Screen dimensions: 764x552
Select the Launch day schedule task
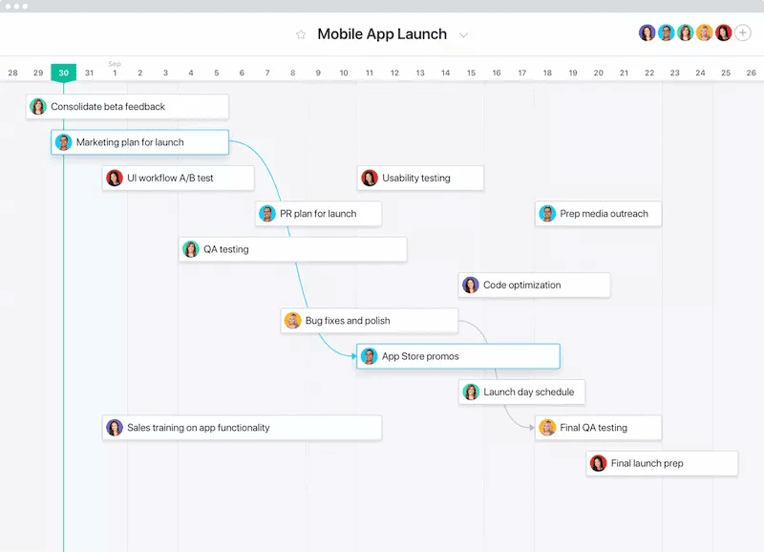[x=521, y=392]
